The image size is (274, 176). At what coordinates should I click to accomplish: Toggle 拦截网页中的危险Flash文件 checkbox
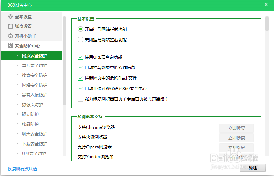(80, 78)
